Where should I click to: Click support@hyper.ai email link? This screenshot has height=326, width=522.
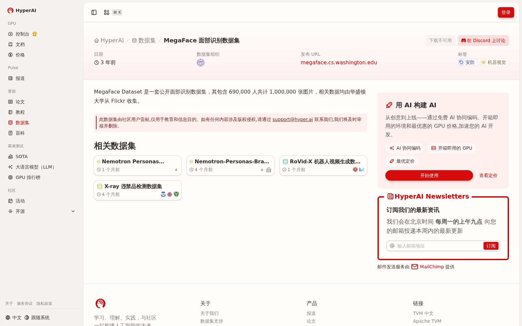click(x=292, y=120)
